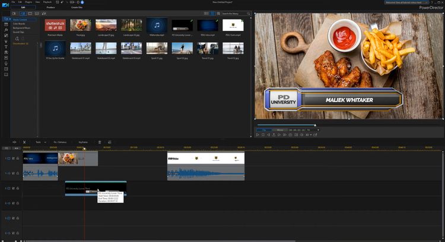Viewport: 445px width, 242px height.
Task: Play the preview with the play button
Action: tap(258, 135)
